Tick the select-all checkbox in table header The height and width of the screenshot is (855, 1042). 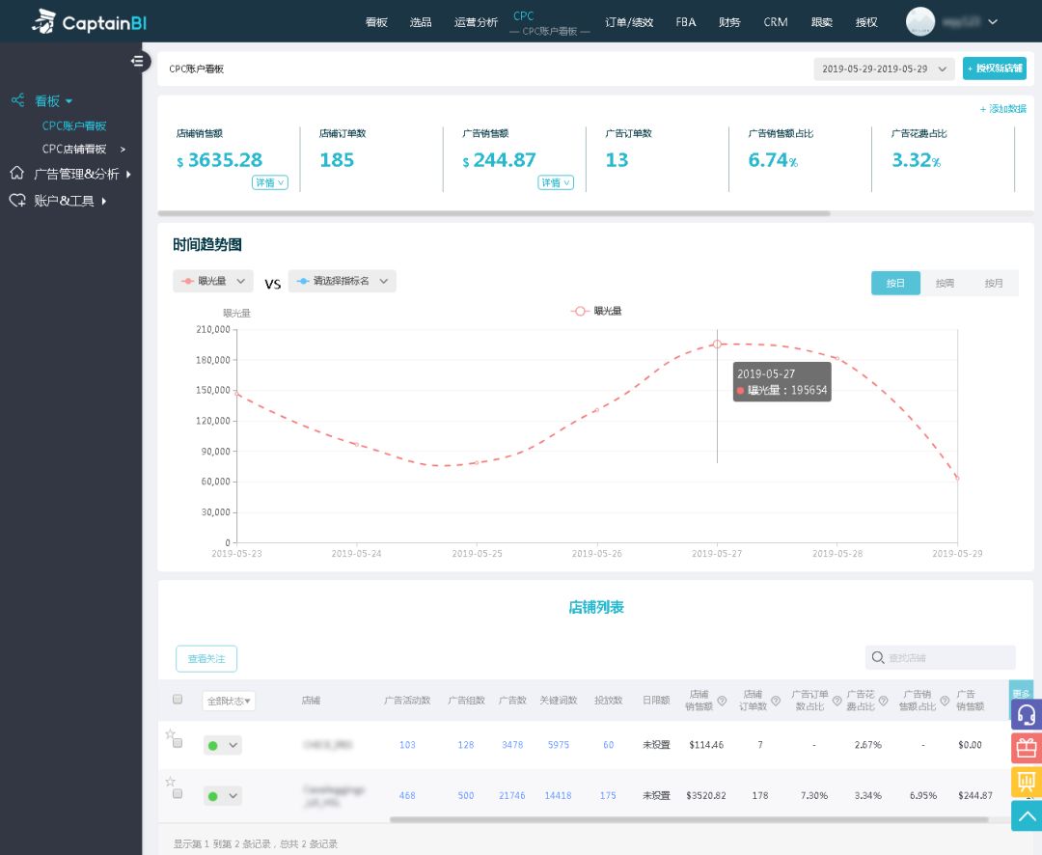click(x=178, y=700)
